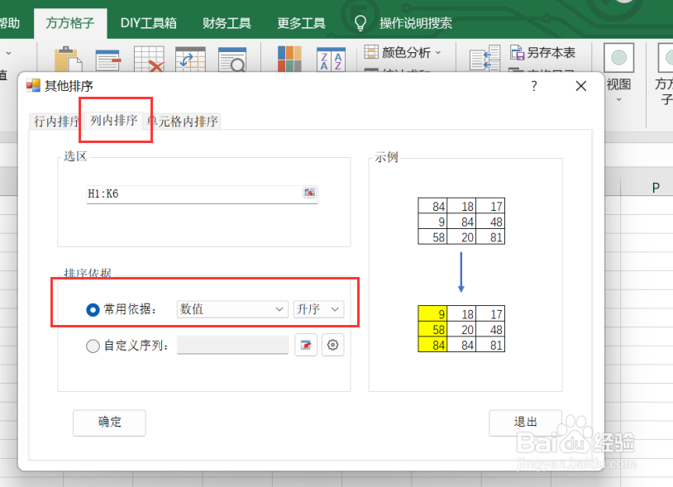Click the 退出 exit button

point(525,421)
